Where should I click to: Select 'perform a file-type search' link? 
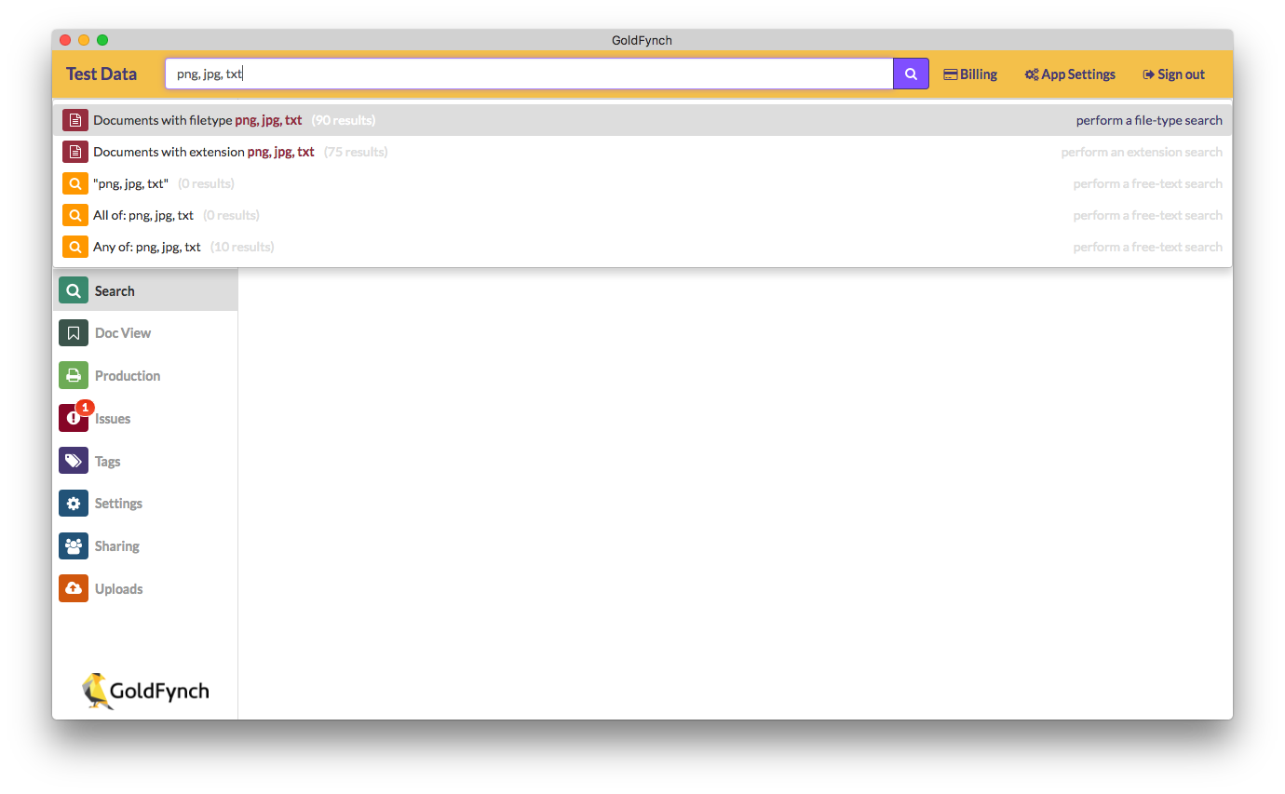(x=1147, y=119)
